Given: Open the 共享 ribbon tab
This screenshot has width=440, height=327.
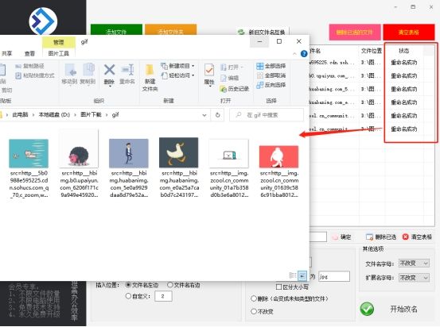Looking at the screenshot, I should [x=6, y=53].
